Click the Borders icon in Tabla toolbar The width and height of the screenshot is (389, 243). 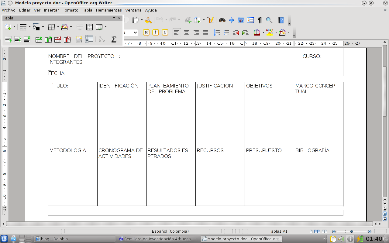click(52, 27)
